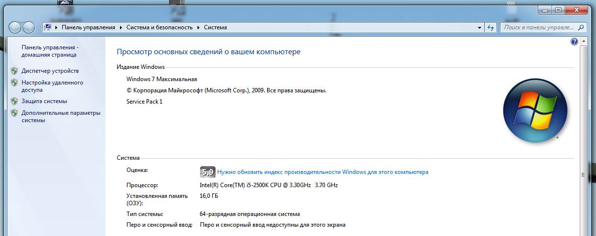Click shield icon beside Дополнительные параметры системы

[x=14, y=113]
